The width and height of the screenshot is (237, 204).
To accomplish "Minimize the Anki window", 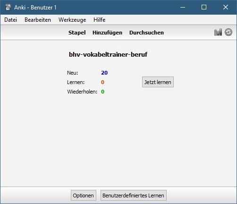I will [x=183, y=7].
